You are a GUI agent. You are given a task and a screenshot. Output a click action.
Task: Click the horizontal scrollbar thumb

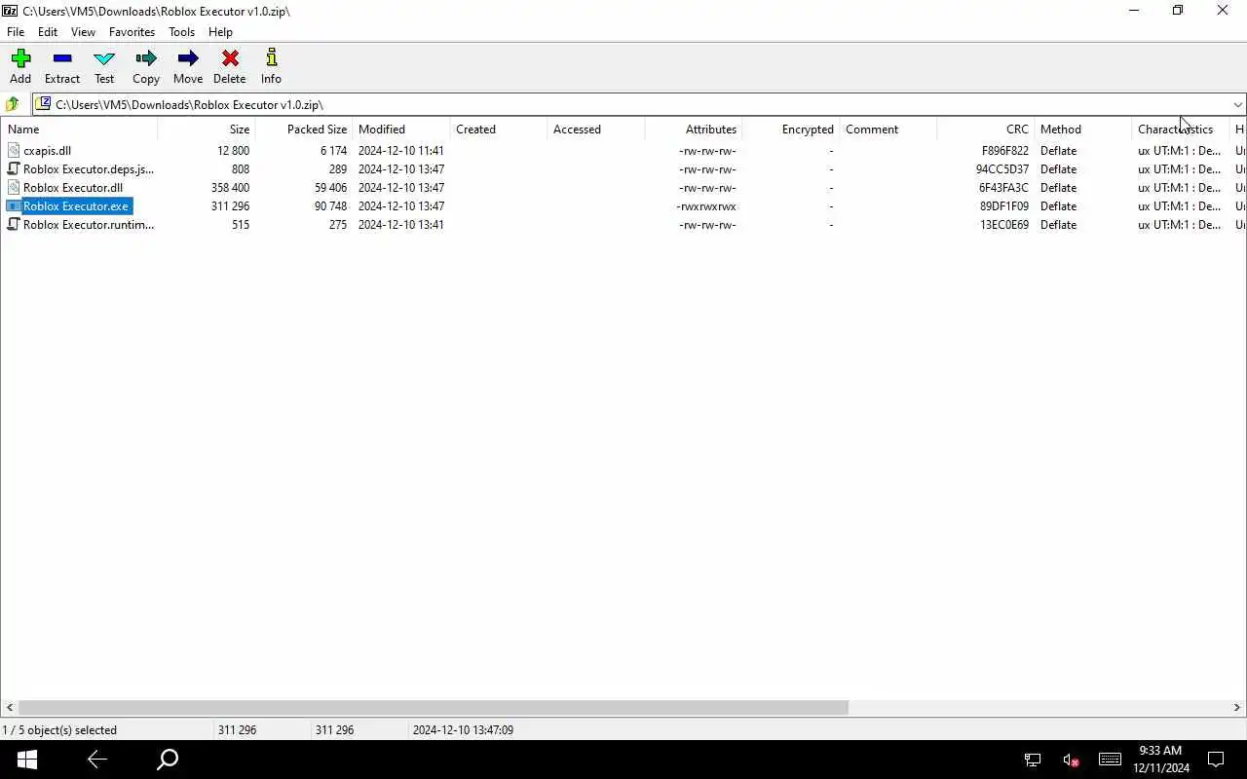[434, 708]
